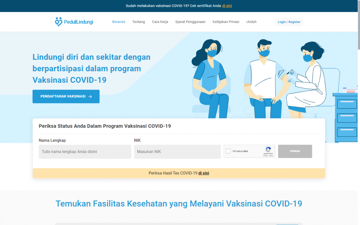Screen dimensions: 360x225
Task: Click the arrow icon on PENDAFTARAN VAKSINASI
Action: pyautogui.click(x=91, y=97)
